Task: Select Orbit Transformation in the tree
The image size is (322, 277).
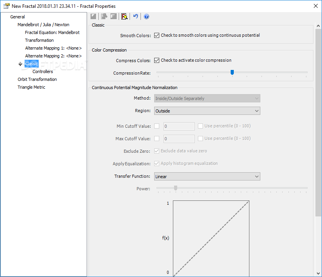Action: point(37,79)
